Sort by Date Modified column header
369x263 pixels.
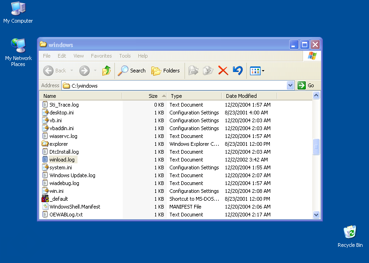pyautogui.click(x=250, y=96)
